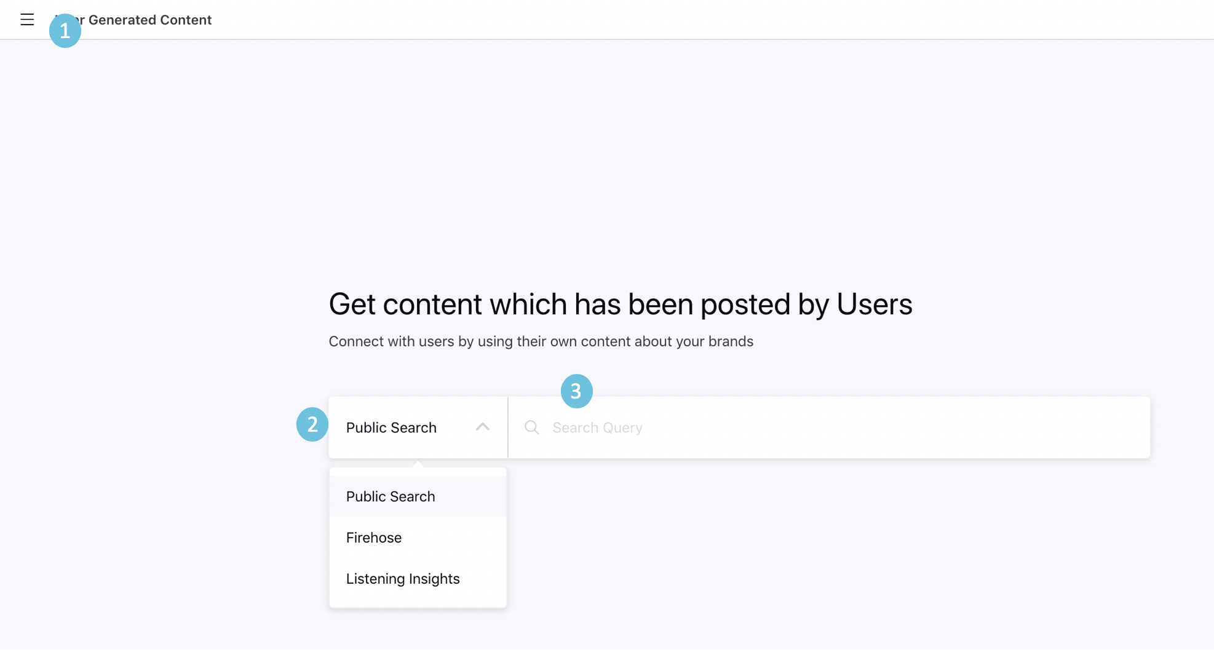Viewport: 1214px width, 652px height.
Task: Click the Search Query placeholder text
Action: coord(597,427)
